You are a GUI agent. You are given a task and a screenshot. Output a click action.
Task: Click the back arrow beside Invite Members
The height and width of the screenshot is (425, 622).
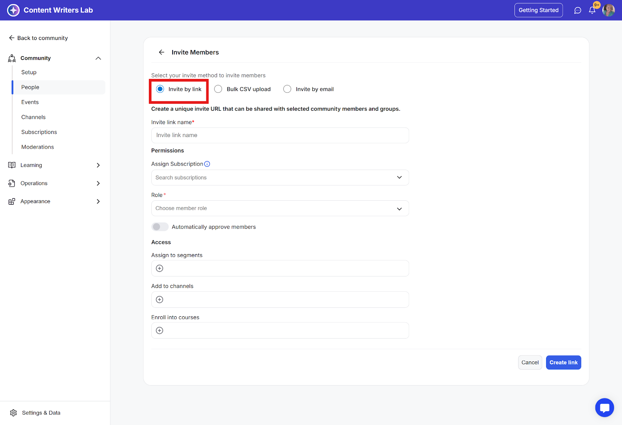[162, 52]
